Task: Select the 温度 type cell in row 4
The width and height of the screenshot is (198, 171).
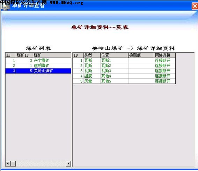Action: coord(92,76)
